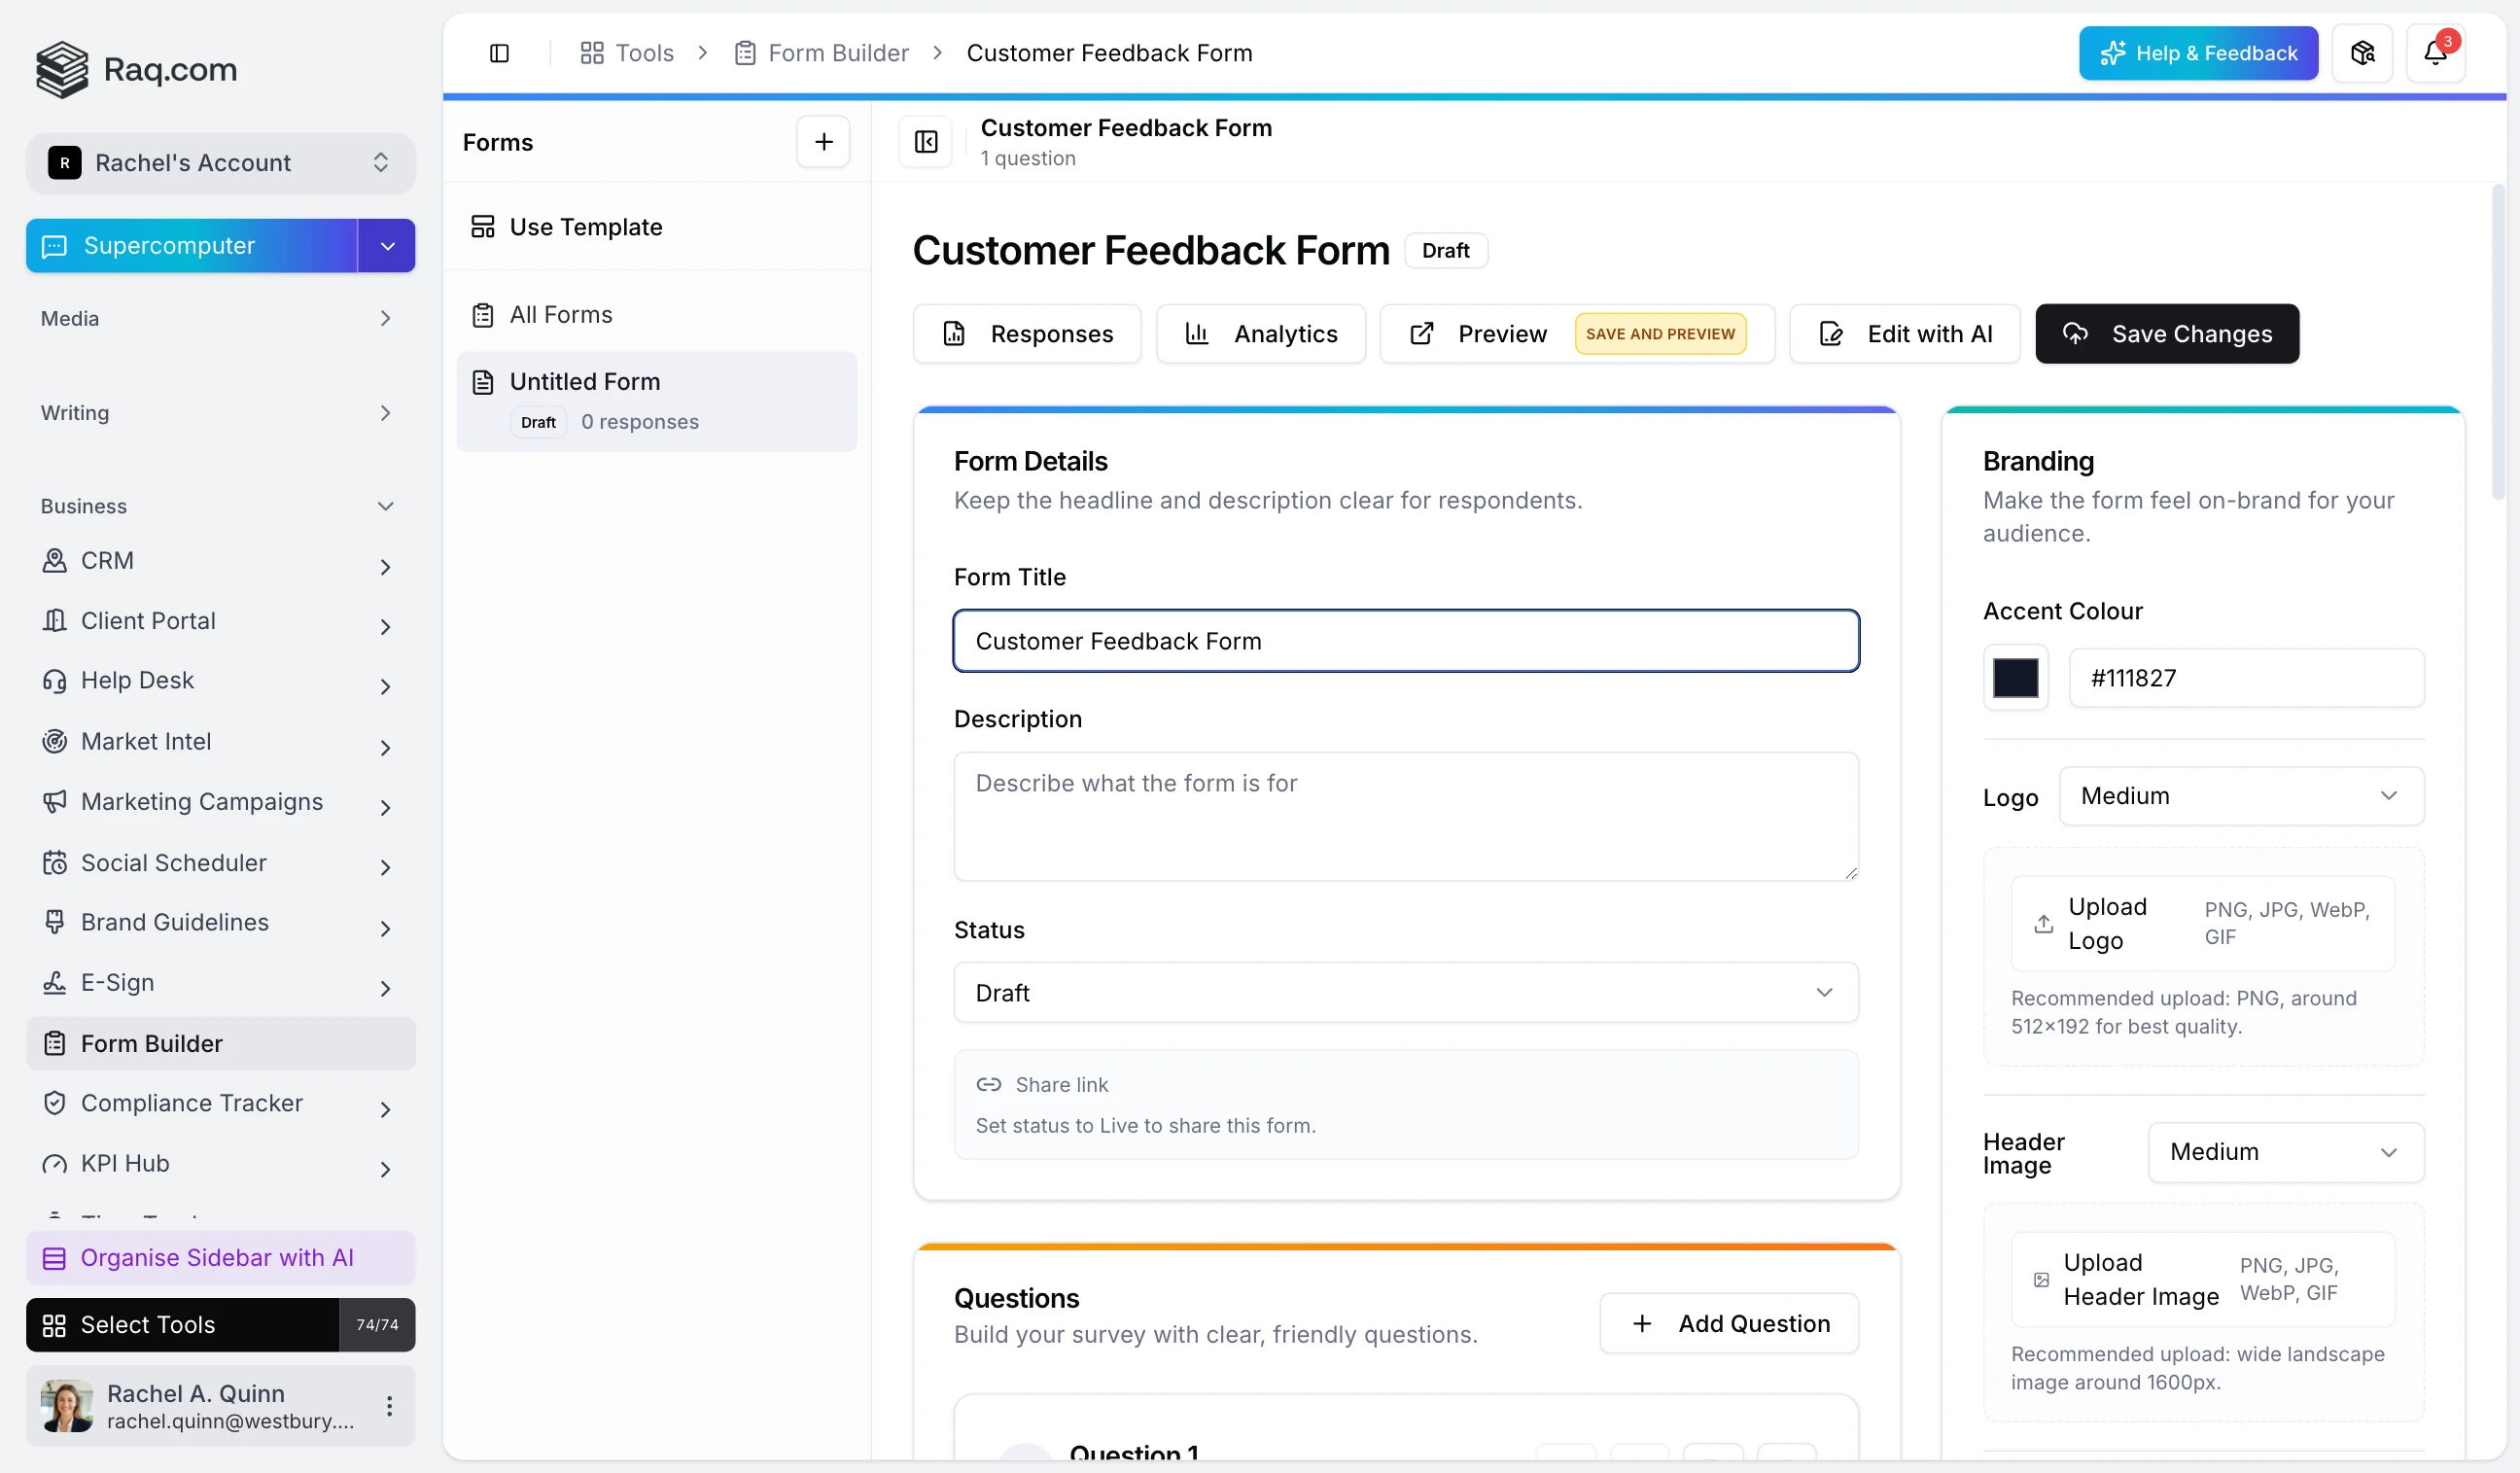The image size is (2520, 1473).
Task: Click Upload Header Image button
Action: pyautogui.click(x=2203, y=1280)
